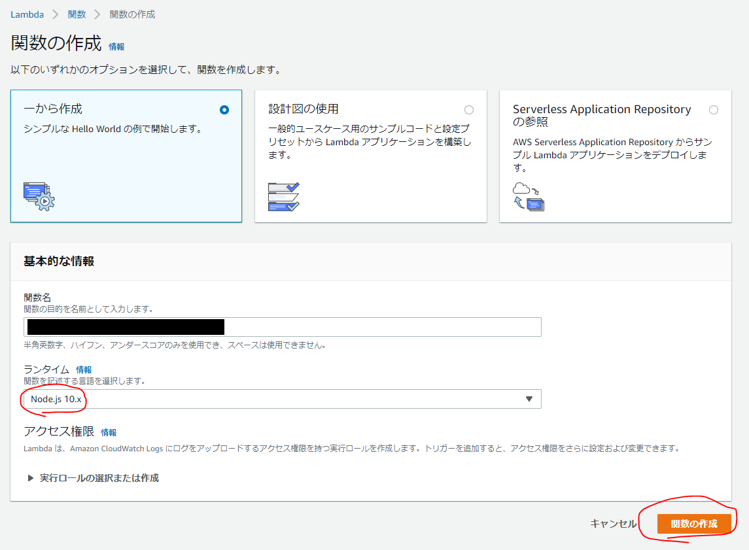The height and width of the screenshot is (550, 749).
Task: Expand 実行ロールの選択または作成 section
Action: pos(93,478)
